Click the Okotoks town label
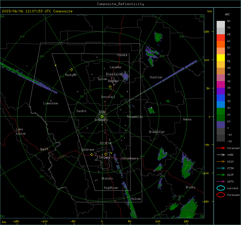 (107, 178)
